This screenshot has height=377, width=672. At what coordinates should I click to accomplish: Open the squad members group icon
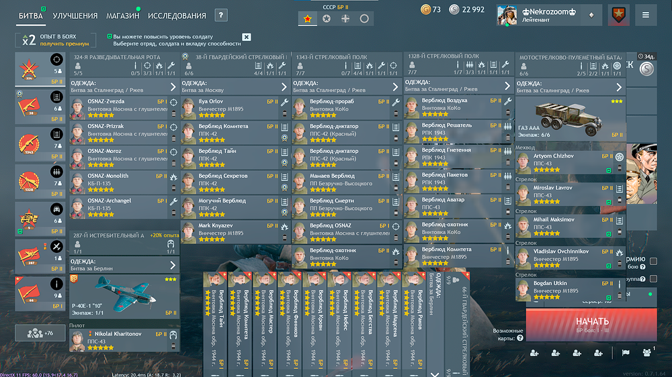coord(648,352)
